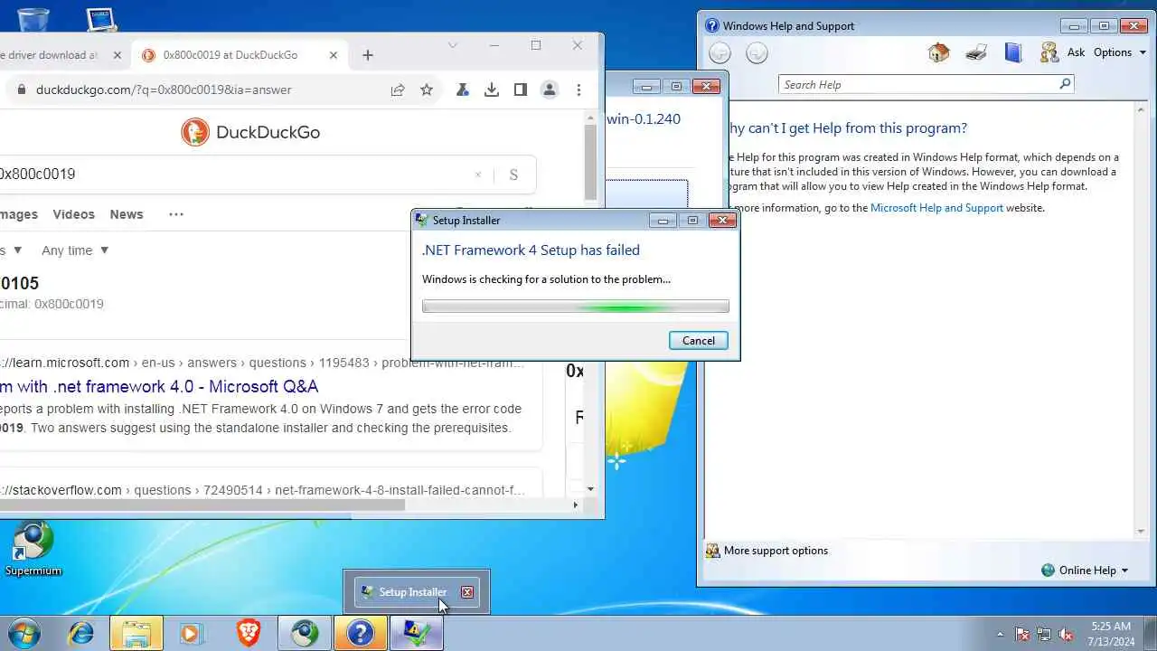Image resolution: width=1157 pixels, height=651 pixels.
Task: Open the News search category
Action: (x=127, y=214)
